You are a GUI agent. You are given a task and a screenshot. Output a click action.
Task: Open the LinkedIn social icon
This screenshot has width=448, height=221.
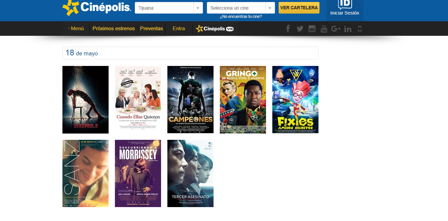348,29
